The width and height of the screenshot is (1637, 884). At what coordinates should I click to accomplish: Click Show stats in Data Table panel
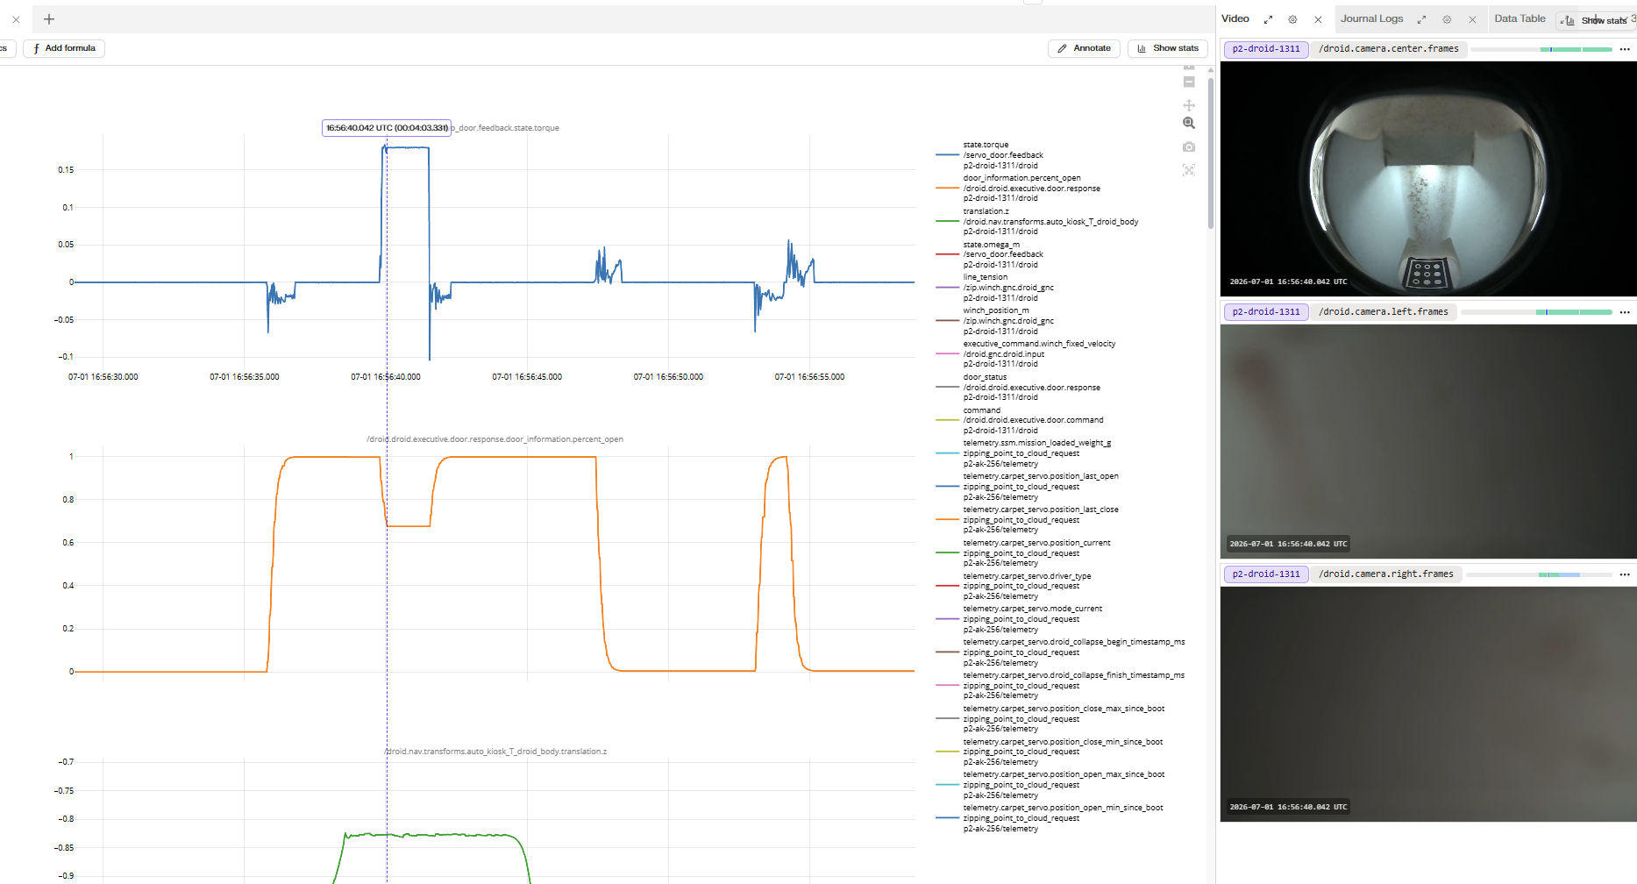pyautogui.click(x=1596, y=20)
